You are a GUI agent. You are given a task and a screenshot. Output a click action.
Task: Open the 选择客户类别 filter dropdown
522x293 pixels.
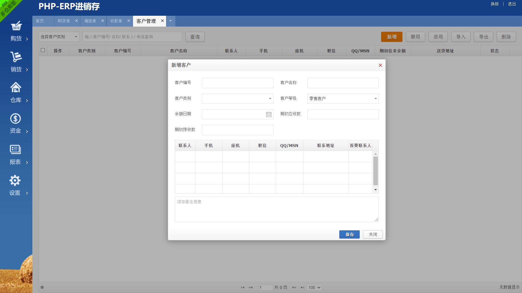58,37
